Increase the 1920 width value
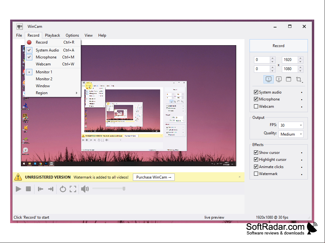325x243 pixels. click(x=301, y=58)
